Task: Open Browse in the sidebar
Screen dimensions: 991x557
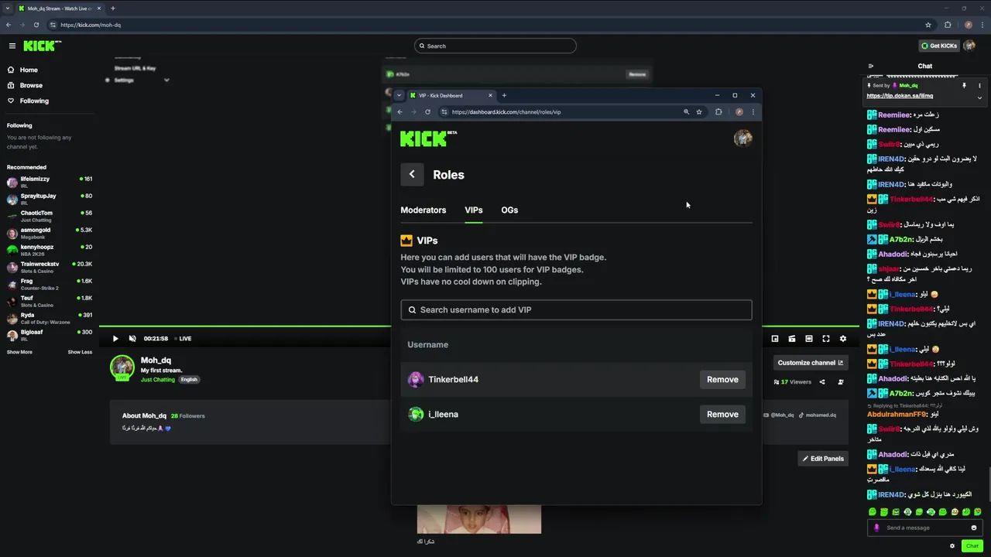Action: pyautogui.click(x=31, y=85)
